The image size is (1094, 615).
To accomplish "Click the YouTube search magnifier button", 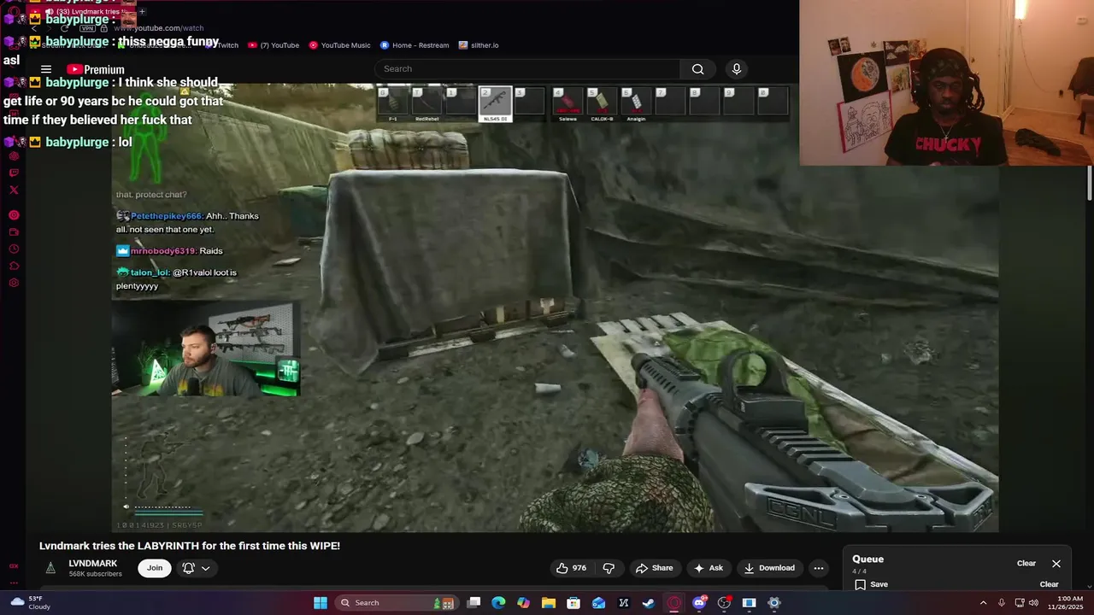I will 697,69.
